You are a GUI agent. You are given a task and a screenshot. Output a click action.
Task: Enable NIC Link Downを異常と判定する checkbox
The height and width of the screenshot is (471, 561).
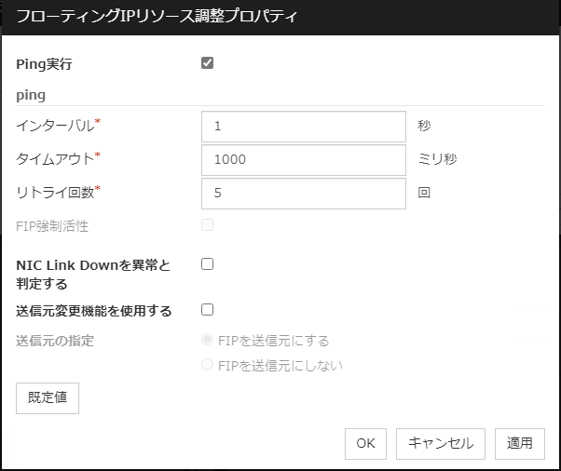(207, 264)
